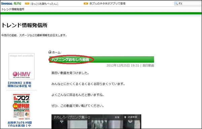Click the orange arrow icon before 赤ブル text
Screen dimensions: 202x129
coord(86,3)
